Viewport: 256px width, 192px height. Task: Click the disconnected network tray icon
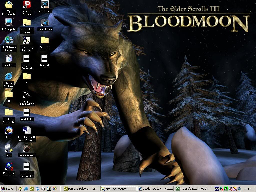pyautogui.click(x=221, y=189)
